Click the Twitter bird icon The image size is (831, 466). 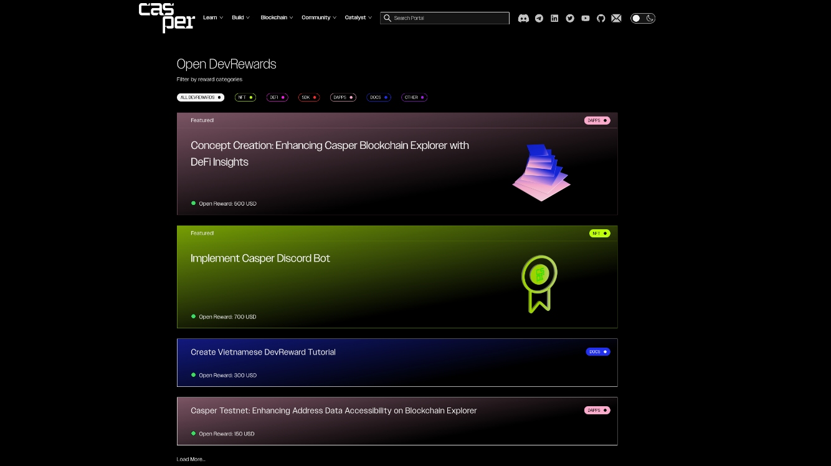pos(570,18)
